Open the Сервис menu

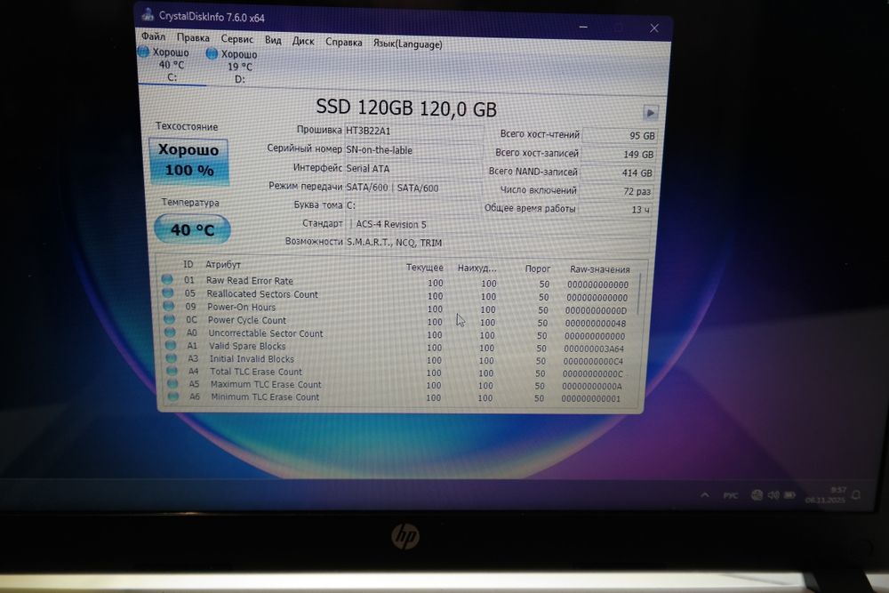237,38
